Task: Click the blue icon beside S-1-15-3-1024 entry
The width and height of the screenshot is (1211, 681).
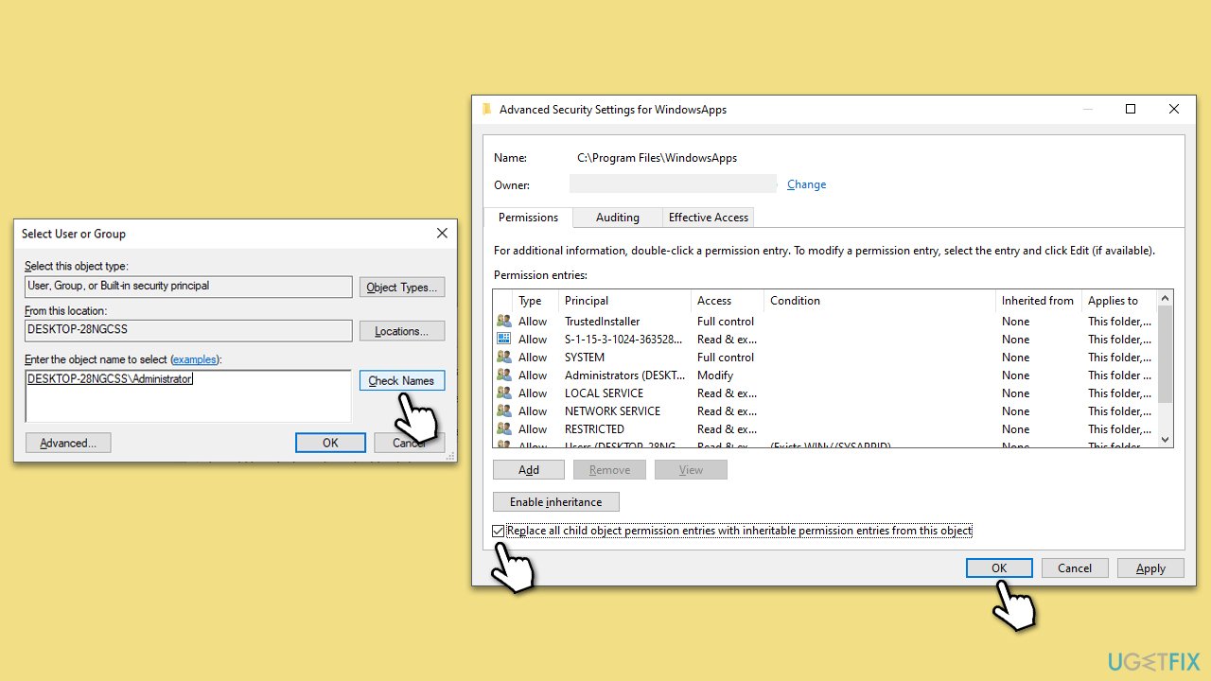Action: pyautogui.click(x=503, y=339)
